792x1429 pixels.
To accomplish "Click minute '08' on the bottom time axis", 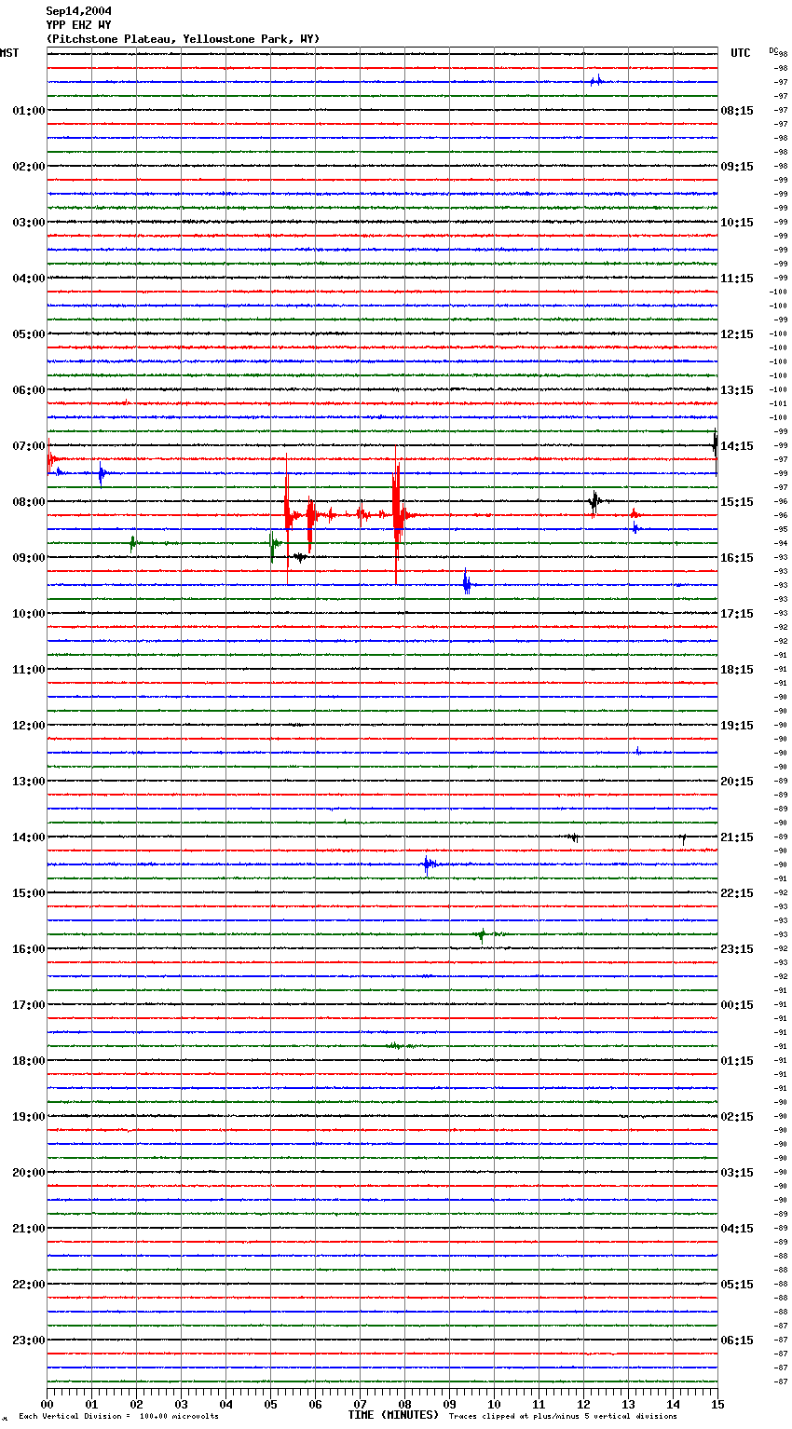I will [x=404, y=1403].
